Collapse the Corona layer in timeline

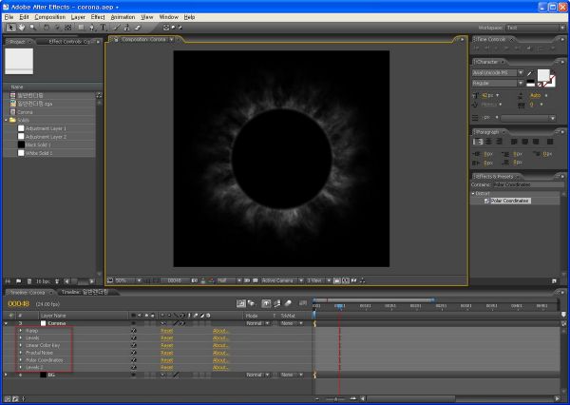coord(6,323)
